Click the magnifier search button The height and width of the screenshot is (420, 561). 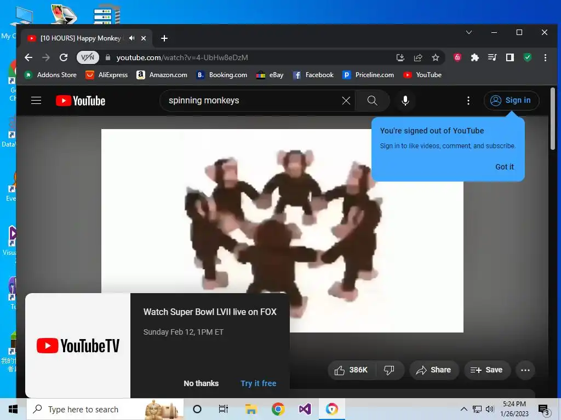(372, 101)
